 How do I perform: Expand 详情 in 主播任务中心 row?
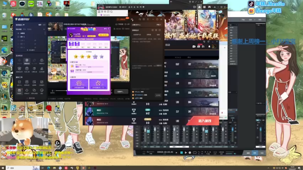click(x=158, y=25)
